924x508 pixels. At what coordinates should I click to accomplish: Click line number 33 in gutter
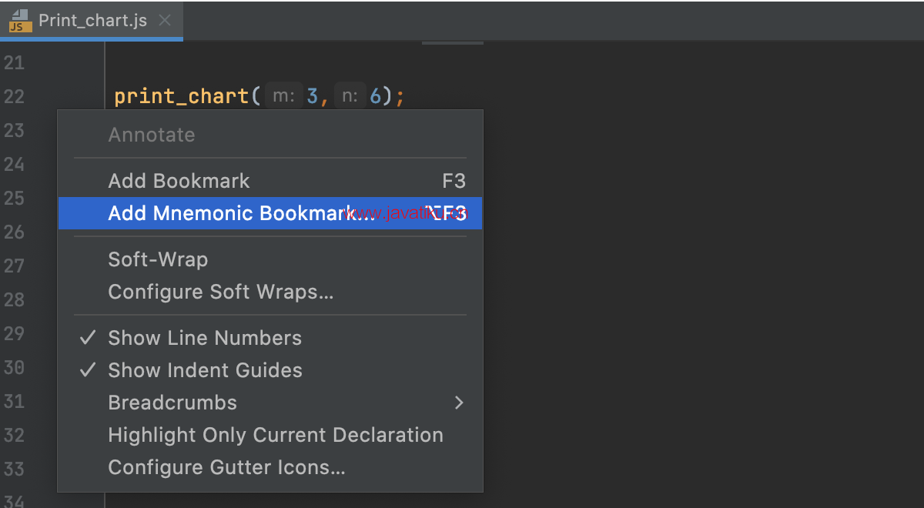point(14,470)
